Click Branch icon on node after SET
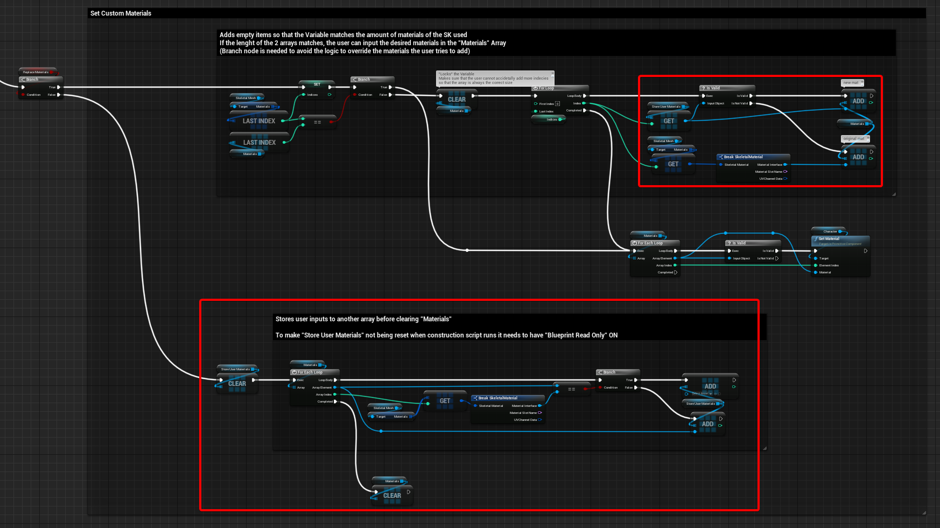This screenshot has width=940, height=528. [355, 80]
